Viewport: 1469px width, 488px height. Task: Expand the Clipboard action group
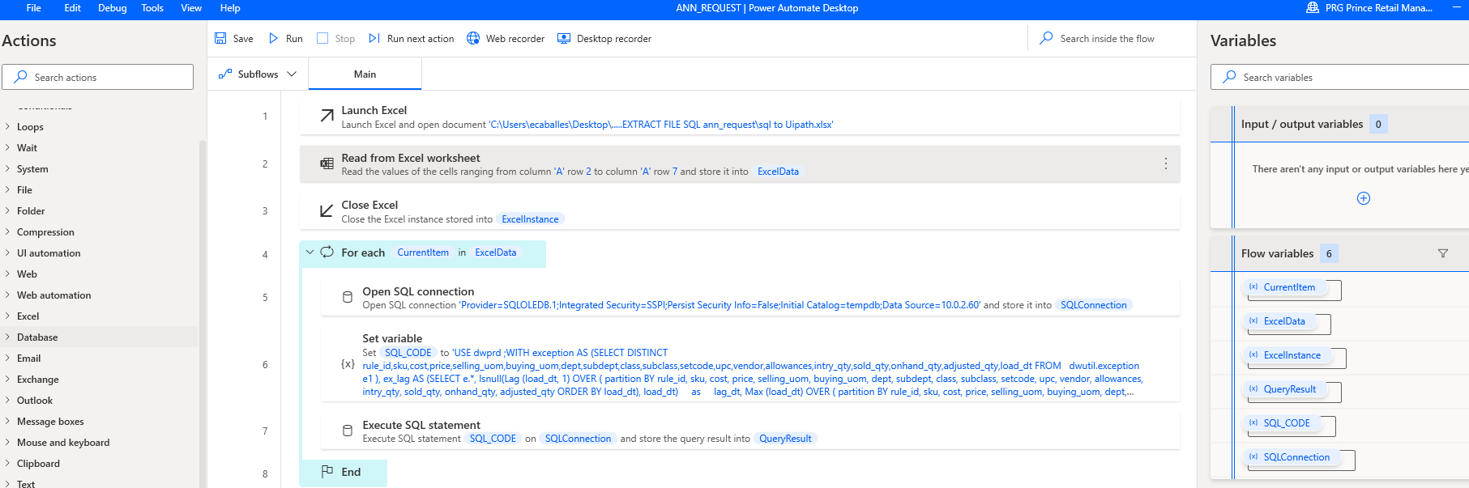(7, 463)
